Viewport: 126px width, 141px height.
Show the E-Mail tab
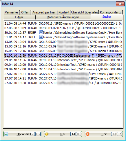click(19, 17)
